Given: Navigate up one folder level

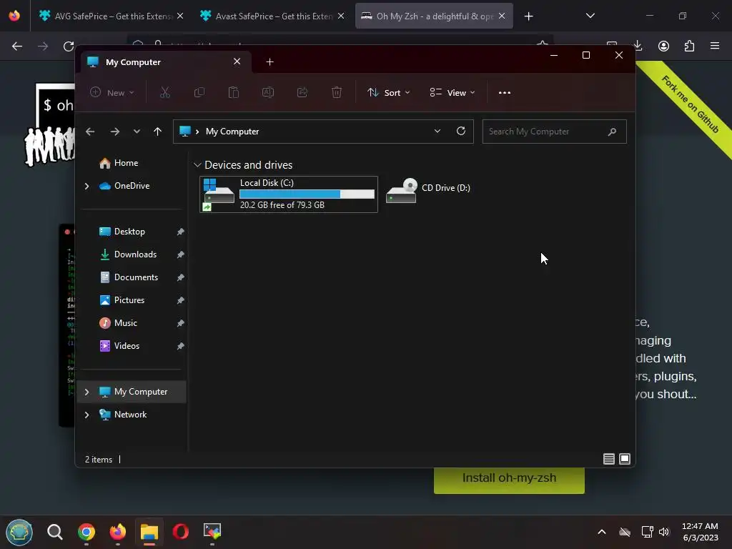Looking at the screenshot, I should click(158, 132).
